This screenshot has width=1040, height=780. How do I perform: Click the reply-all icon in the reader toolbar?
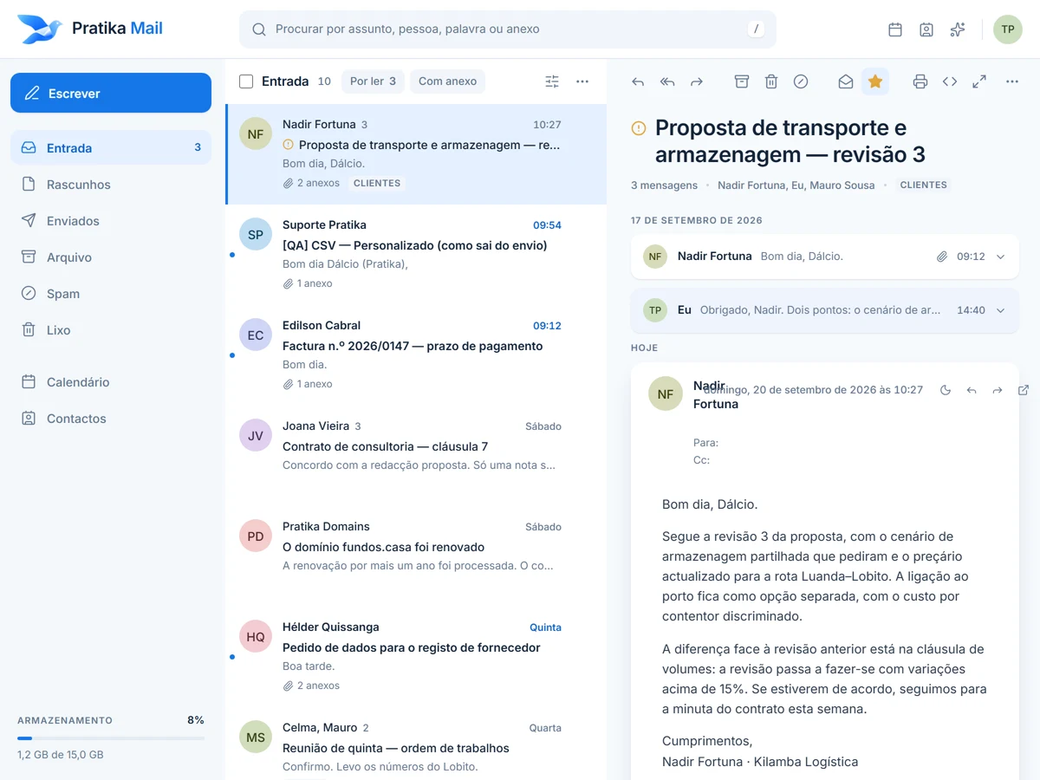pos(667,81)
